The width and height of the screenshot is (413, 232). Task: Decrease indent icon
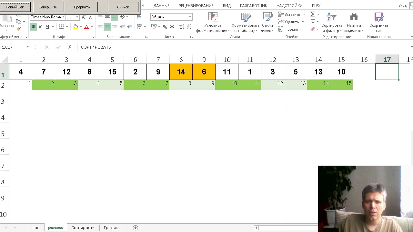[x=123, y=27]
